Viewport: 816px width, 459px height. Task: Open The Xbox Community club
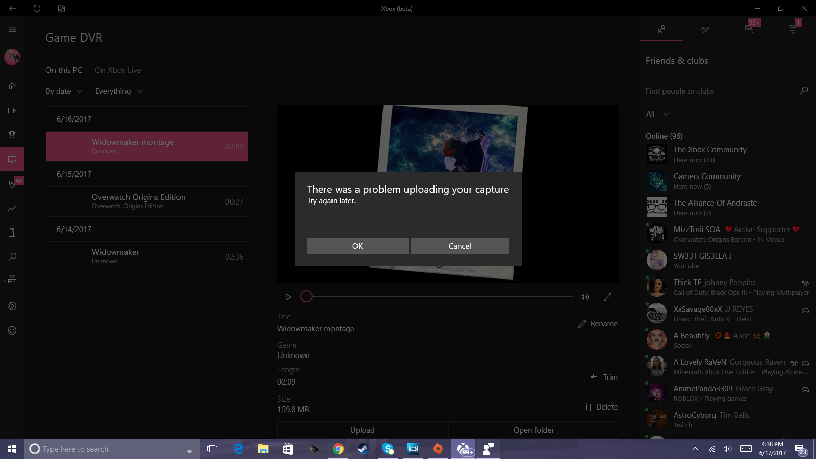(728, 154)
